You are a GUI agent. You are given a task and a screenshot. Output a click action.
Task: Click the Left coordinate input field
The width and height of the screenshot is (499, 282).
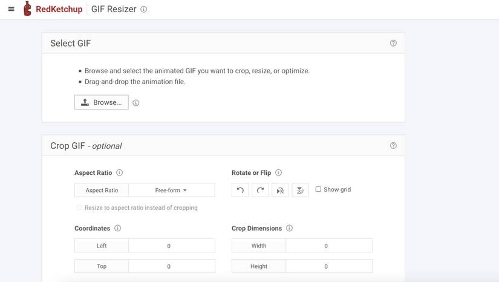pos(171,246)
